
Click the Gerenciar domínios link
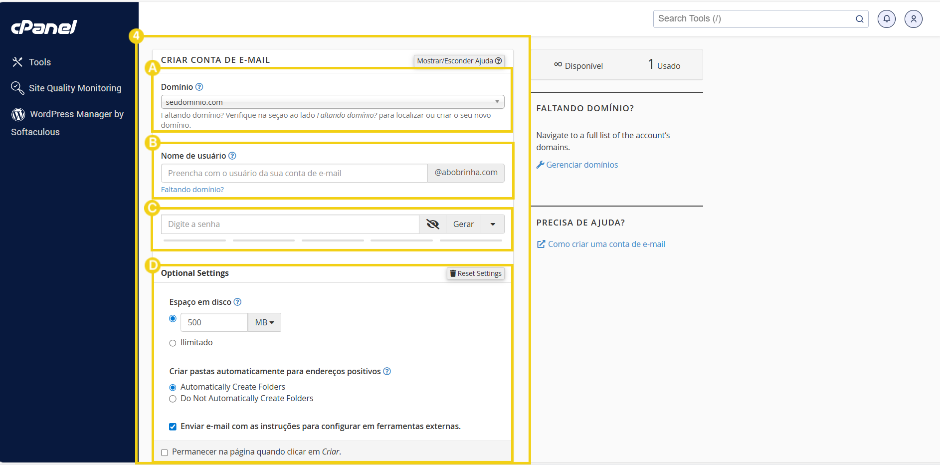(577, 165)
